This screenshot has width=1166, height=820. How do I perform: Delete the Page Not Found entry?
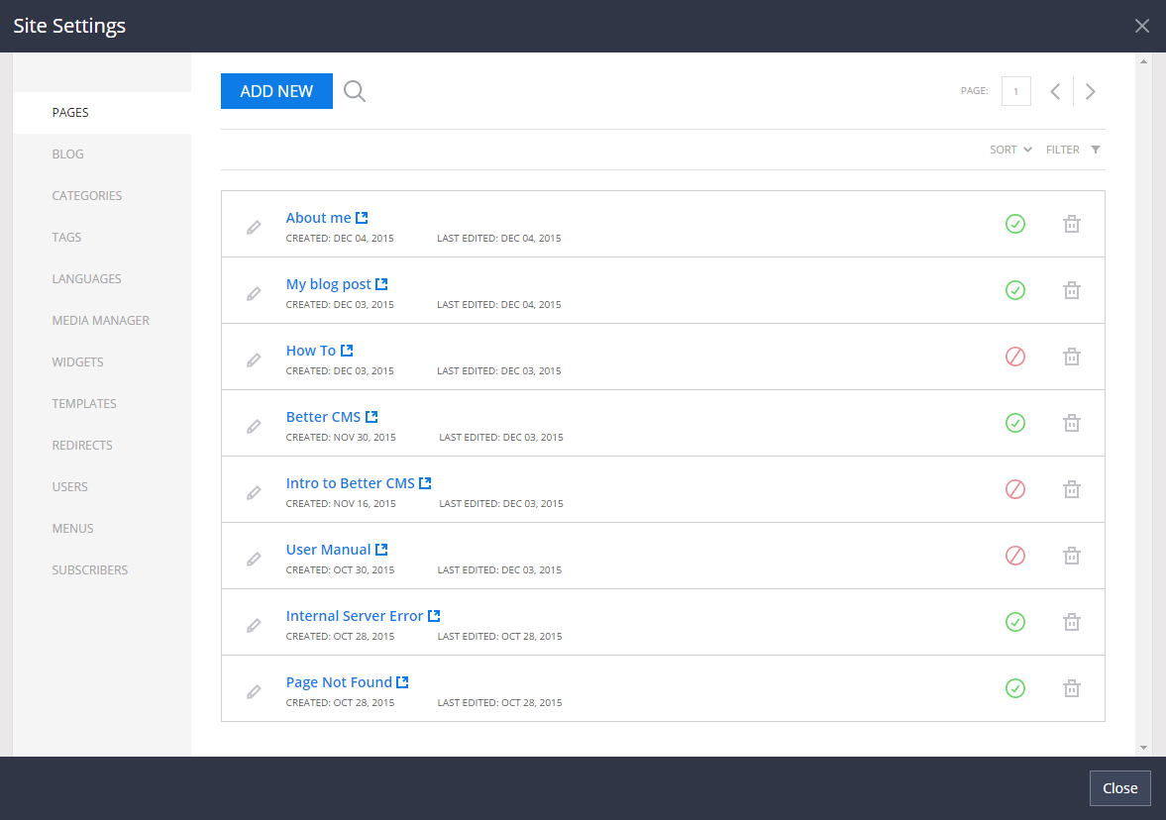coord(1071,688)
